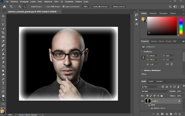185x116 pixels.
Task: Click the share icon at top right
Action: 182,7
